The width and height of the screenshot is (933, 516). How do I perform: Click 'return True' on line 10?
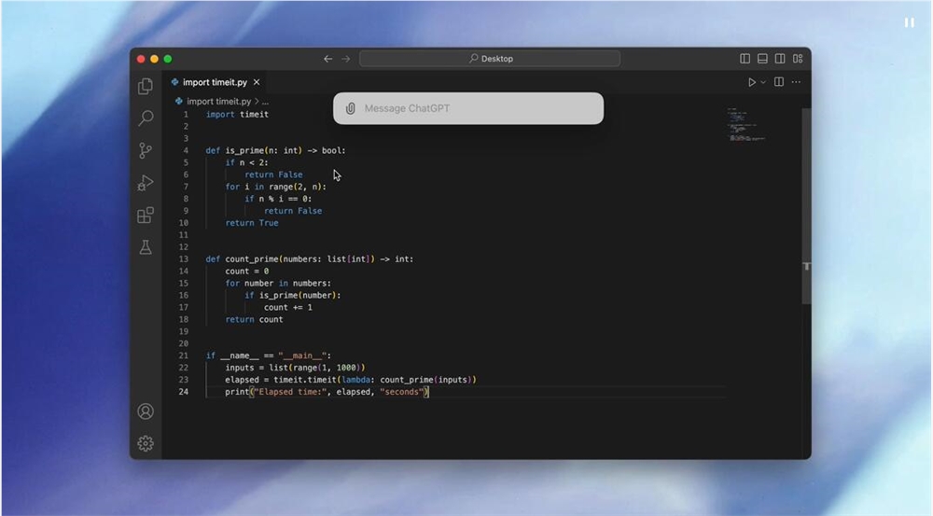tap(252, 223)
